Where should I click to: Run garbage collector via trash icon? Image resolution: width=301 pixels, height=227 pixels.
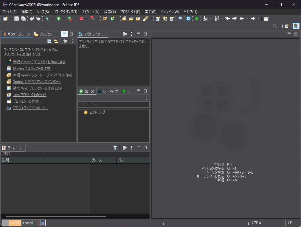coord(43,223)
